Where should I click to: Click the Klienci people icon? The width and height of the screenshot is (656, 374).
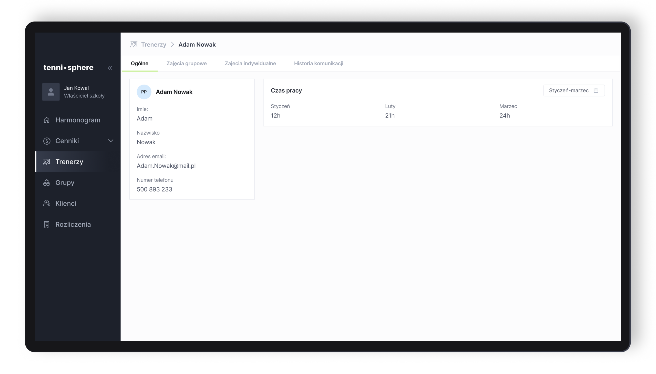click(x=46, y=204)
